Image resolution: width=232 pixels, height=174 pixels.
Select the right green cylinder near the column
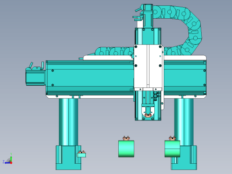click(x=172, y=149)
